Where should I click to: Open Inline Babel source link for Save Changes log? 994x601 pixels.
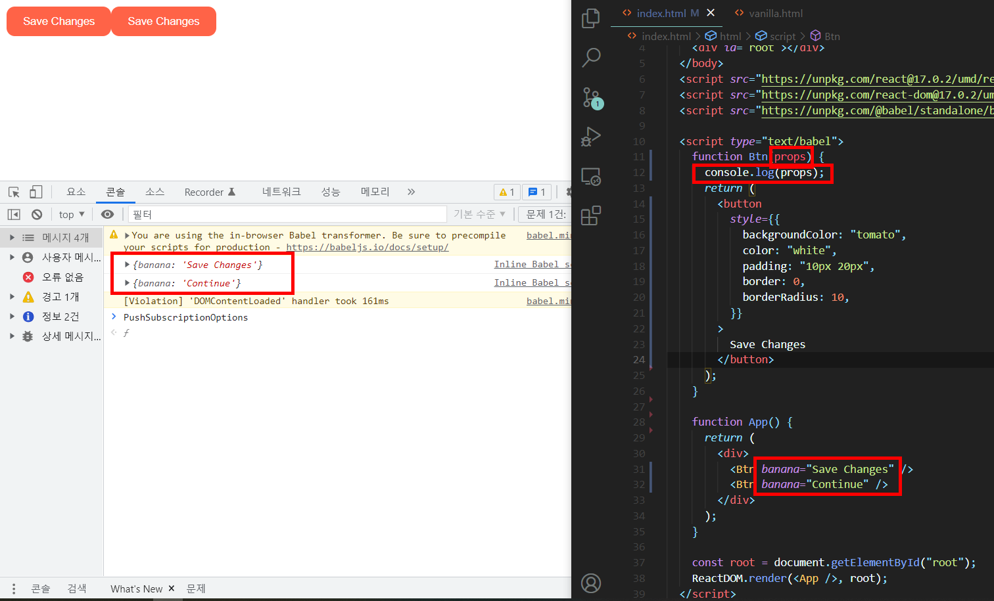pos(532,264)
